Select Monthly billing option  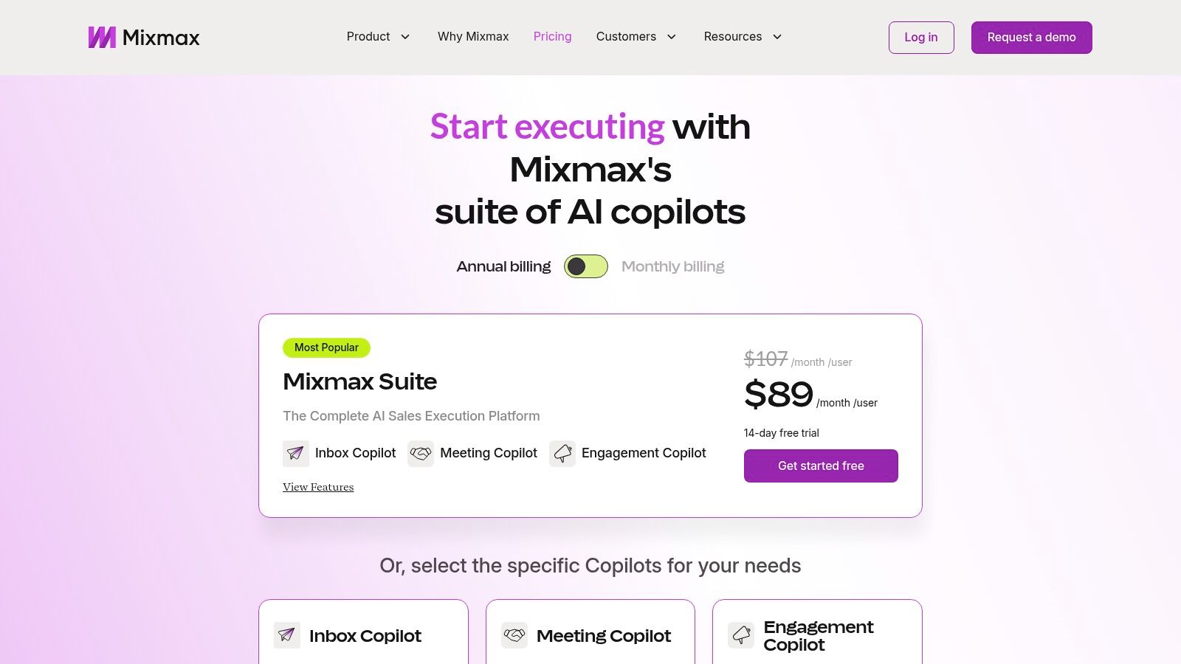click(672, 266)
